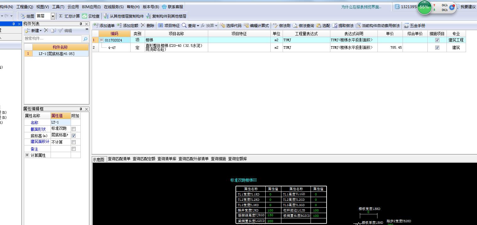Click the 55% green accelerator ball
This screenshot has height=225, width=477.
click(424, 7)
